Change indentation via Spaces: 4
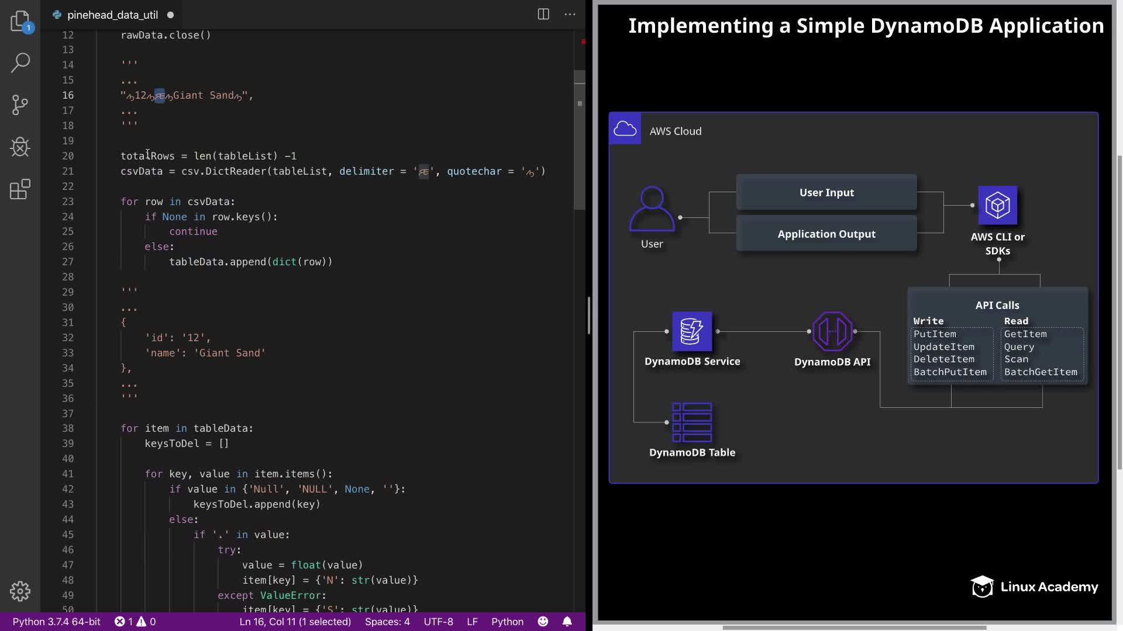 pyautogui.click(x=387, y=622)
